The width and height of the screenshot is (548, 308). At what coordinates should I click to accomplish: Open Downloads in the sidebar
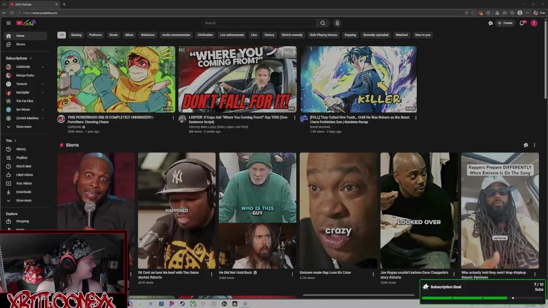pyautogui.click(x=25, y=192)
